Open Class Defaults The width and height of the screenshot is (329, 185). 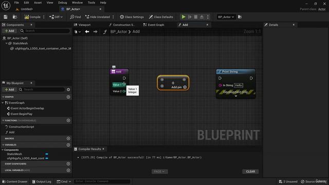161,17
